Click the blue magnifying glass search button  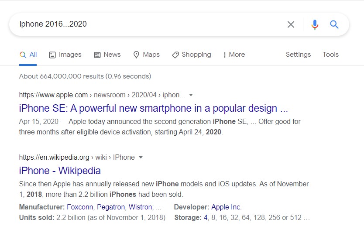pos(334,24)
